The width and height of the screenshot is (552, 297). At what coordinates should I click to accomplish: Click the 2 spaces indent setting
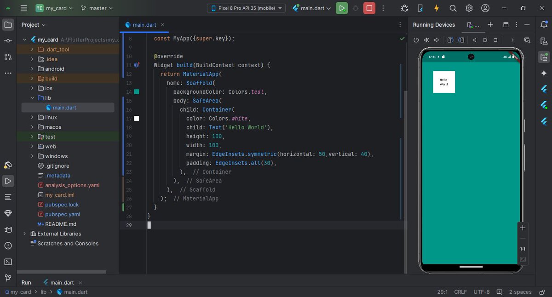(x=520, y=292)
